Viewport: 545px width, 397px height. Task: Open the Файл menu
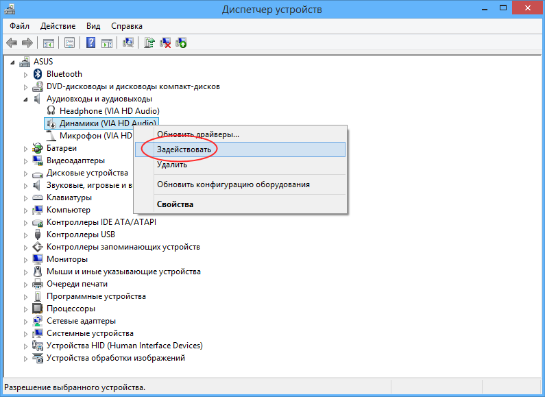(19, 26)
